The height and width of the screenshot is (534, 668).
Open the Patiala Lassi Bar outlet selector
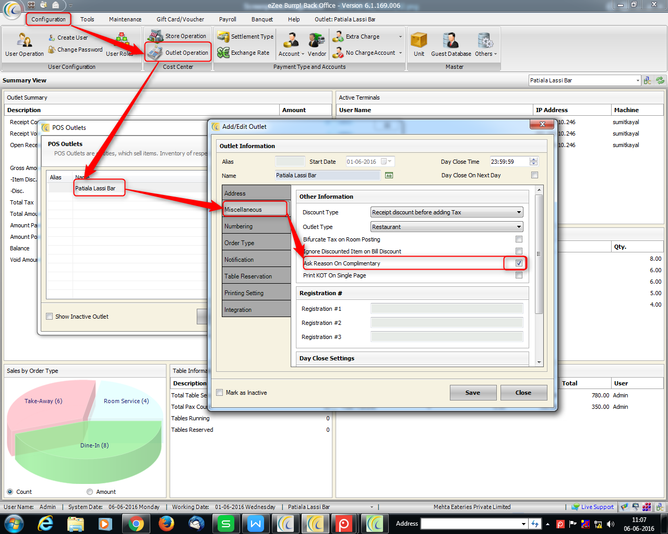click(x=638, y=80)
